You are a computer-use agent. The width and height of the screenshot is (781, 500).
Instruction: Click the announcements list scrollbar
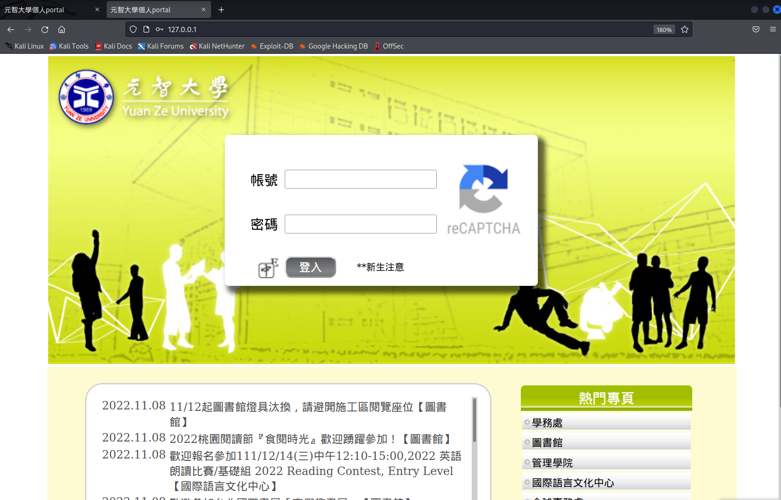tap(475, 420)
